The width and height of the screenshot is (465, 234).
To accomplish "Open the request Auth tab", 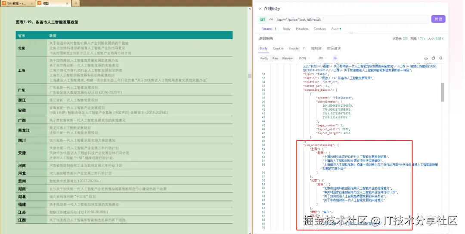I will click(336, 29).
